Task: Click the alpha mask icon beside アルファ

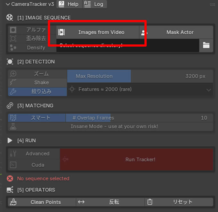Action: click(x=13, y=30)
